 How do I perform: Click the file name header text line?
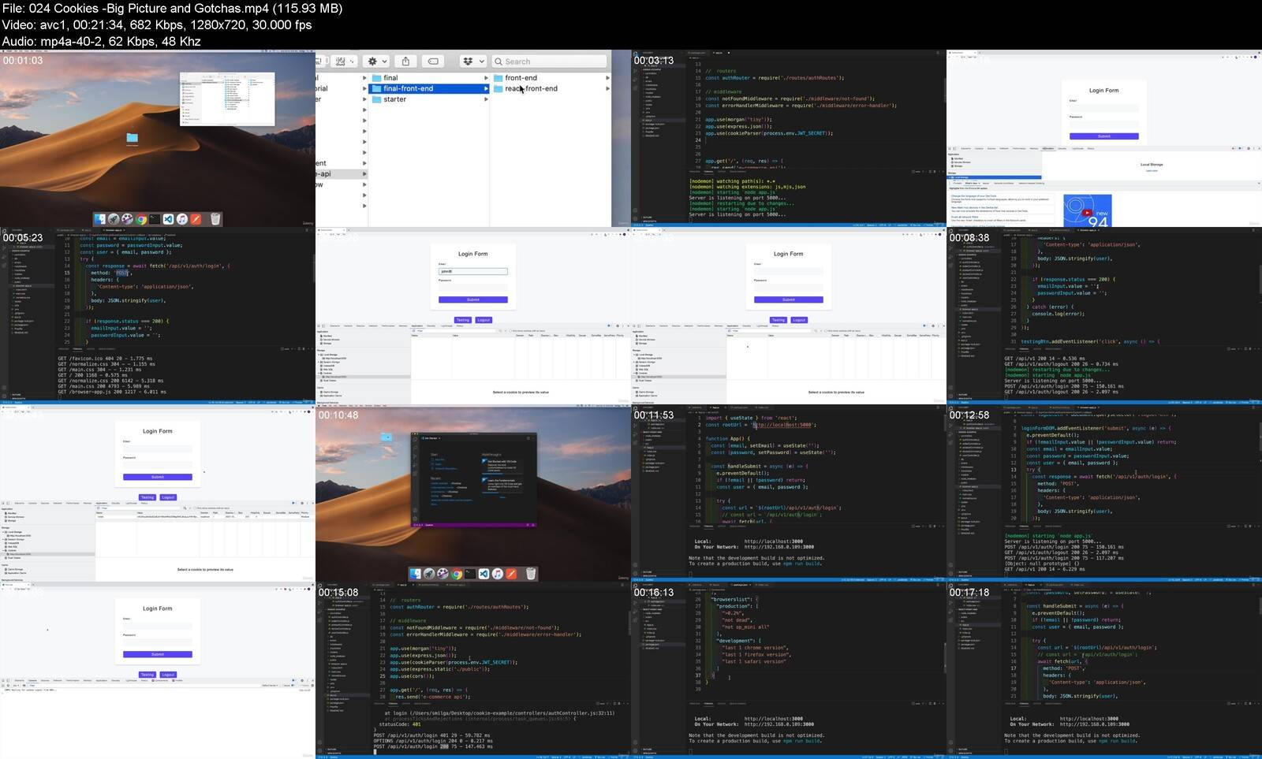coord(172,8)
